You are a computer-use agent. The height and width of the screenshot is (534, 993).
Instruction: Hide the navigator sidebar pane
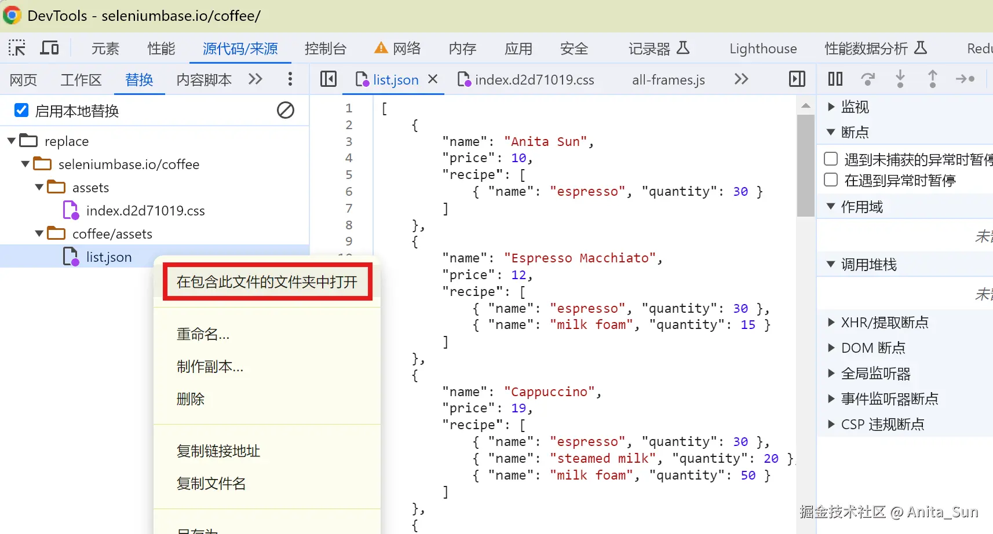[x=328, y=79]
